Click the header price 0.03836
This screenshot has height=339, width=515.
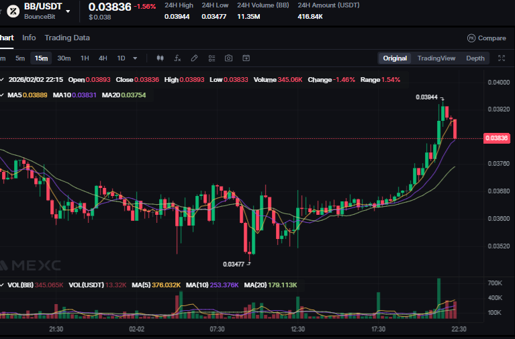click(x=109, y=7)
